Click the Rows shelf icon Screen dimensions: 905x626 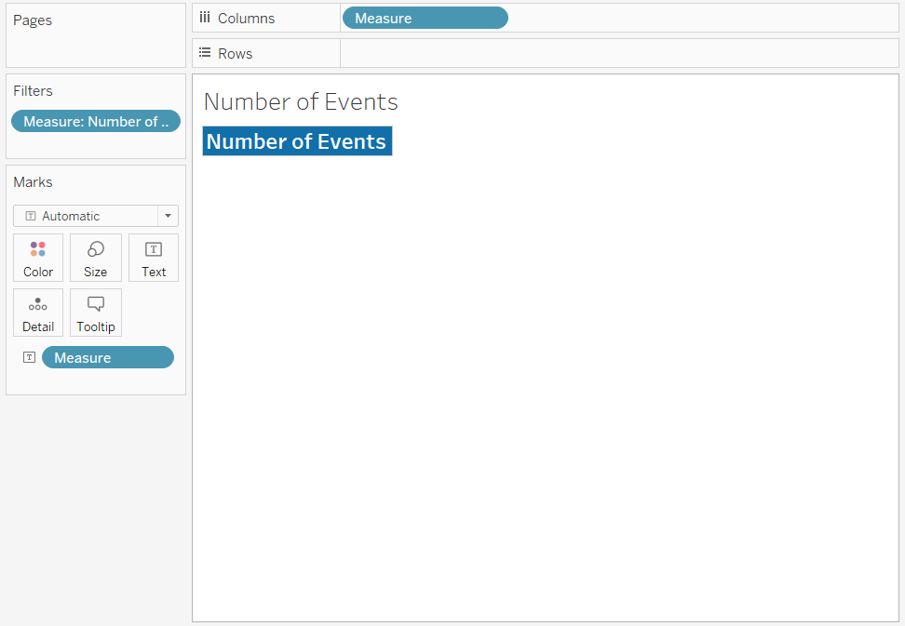pyautogui.click(x=205, y=53)
